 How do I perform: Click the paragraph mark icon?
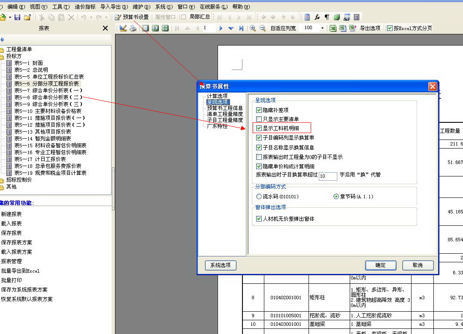pyautogui.click(x=327, y=18)
